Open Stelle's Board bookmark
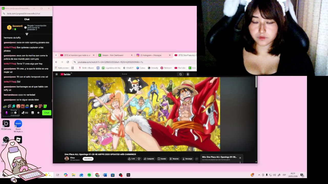Viewport: 328px width, 184px height. point(86,68)
